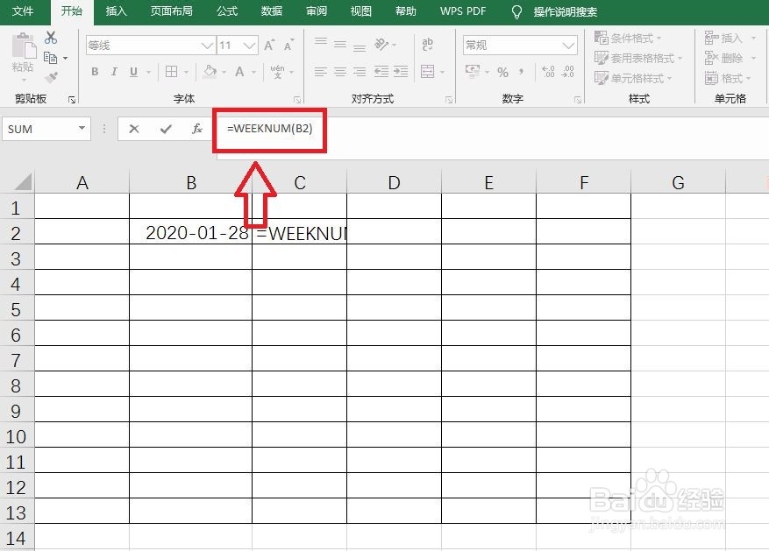Image resolution: width=769 pixels, height=551 pixels.
Task: Open font group dialog launcher
Action: [x=297, y=100]
